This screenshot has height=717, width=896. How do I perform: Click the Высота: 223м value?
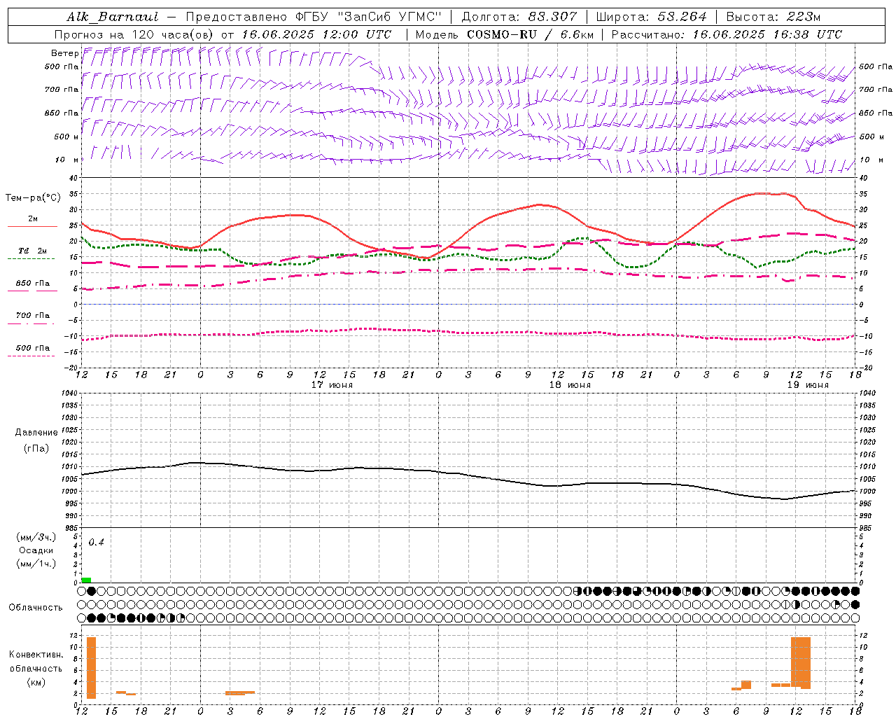pyautogui.click(x=773, y=17)
